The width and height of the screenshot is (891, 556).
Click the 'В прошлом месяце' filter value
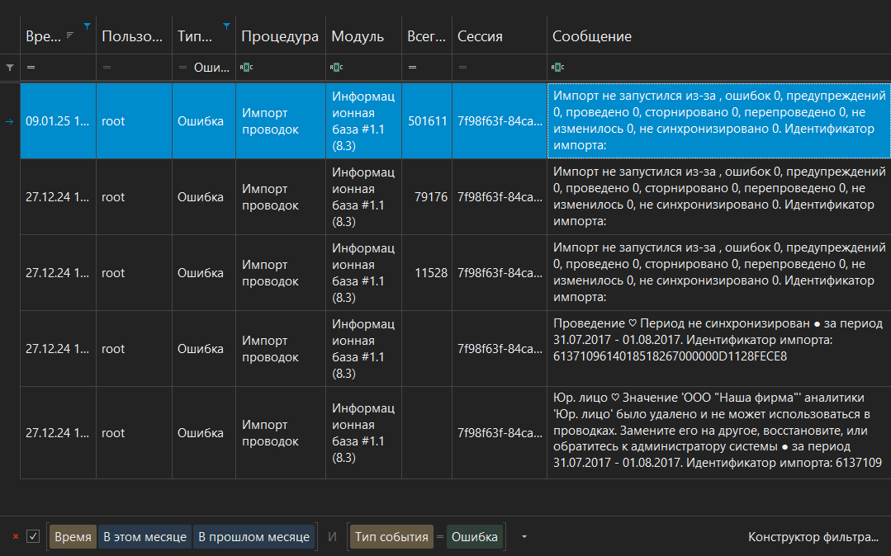pos(254,537)
